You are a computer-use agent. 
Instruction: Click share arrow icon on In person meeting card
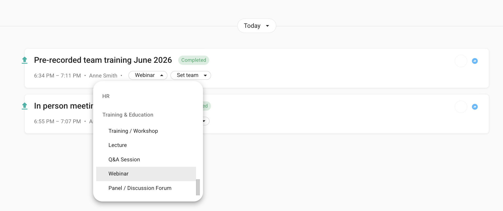click(475, 107)
